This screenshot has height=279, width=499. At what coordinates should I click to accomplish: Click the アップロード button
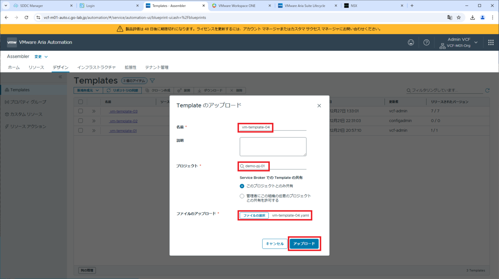click(x=304, y=244)
